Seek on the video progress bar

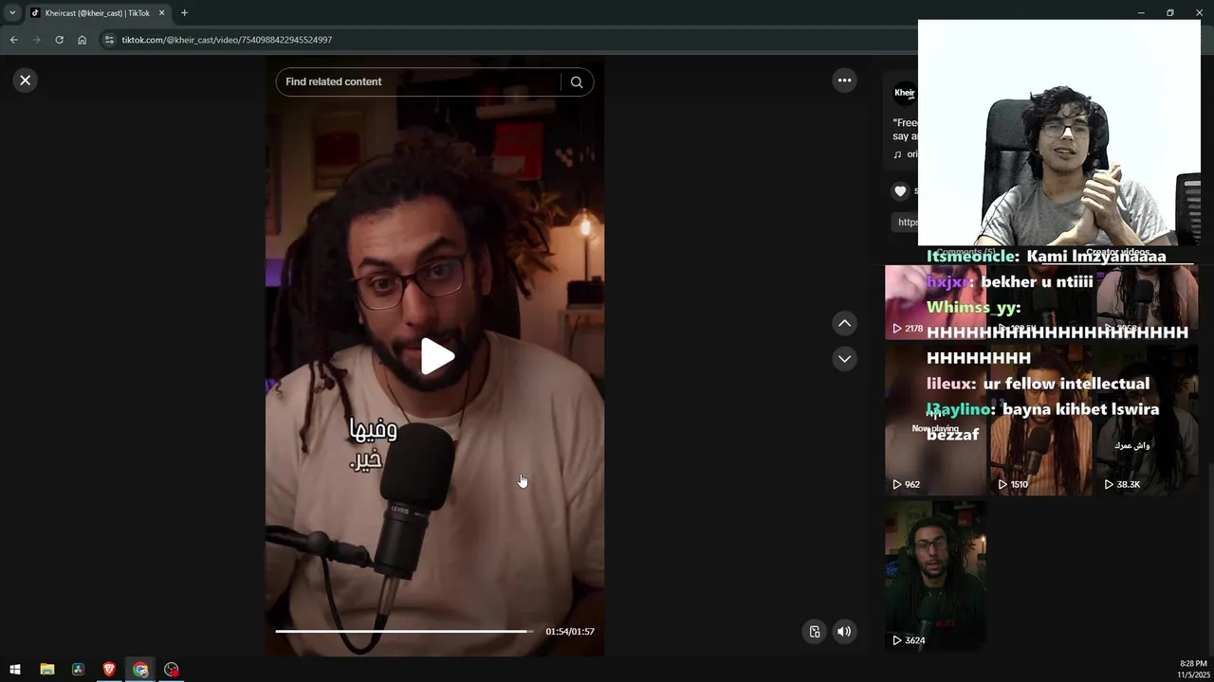tap(404, 631)
